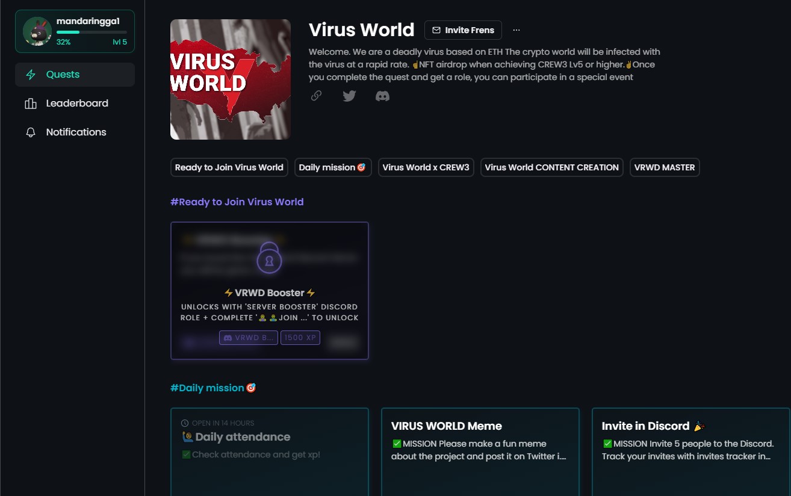Click the Virus World title text
791x496 pixels.
coord(362,29)
